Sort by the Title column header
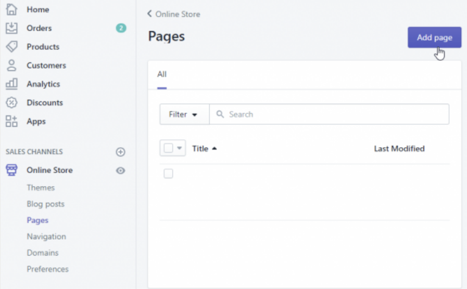 (204, 148)
